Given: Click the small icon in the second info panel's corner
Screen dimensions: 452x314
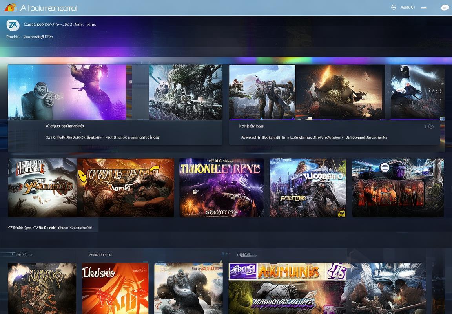Looking at the screenshot, I should pos(429,126).
